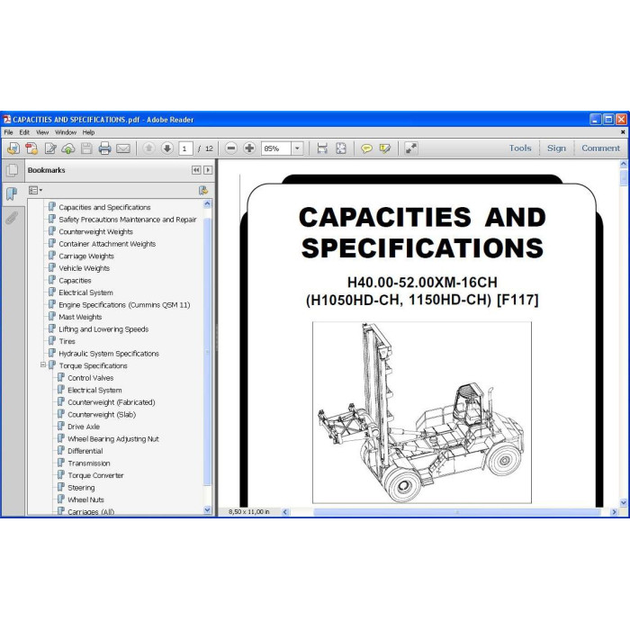Close the document with menu bar X

click(623, 132)
